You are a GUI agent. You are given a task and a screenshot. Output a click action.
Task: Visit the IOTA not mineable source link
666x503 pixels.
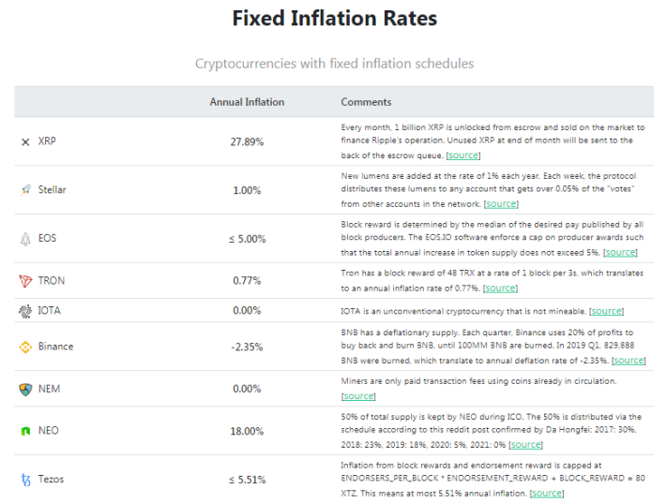[607, 311]
